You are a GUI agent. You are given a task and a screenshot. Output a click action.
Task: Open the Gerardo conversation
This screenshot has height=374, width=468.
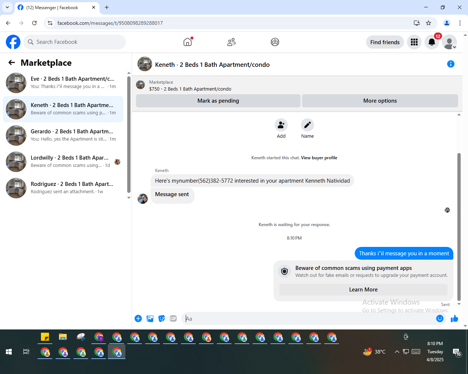63,136
